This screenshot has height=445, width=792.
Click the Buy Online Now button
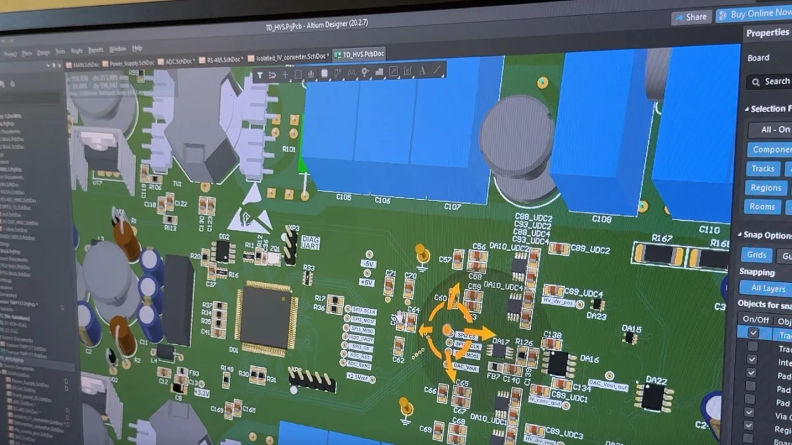point(754,14)
